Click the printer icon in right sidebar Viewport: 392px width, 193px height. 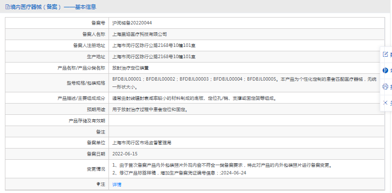click(385, 87)
